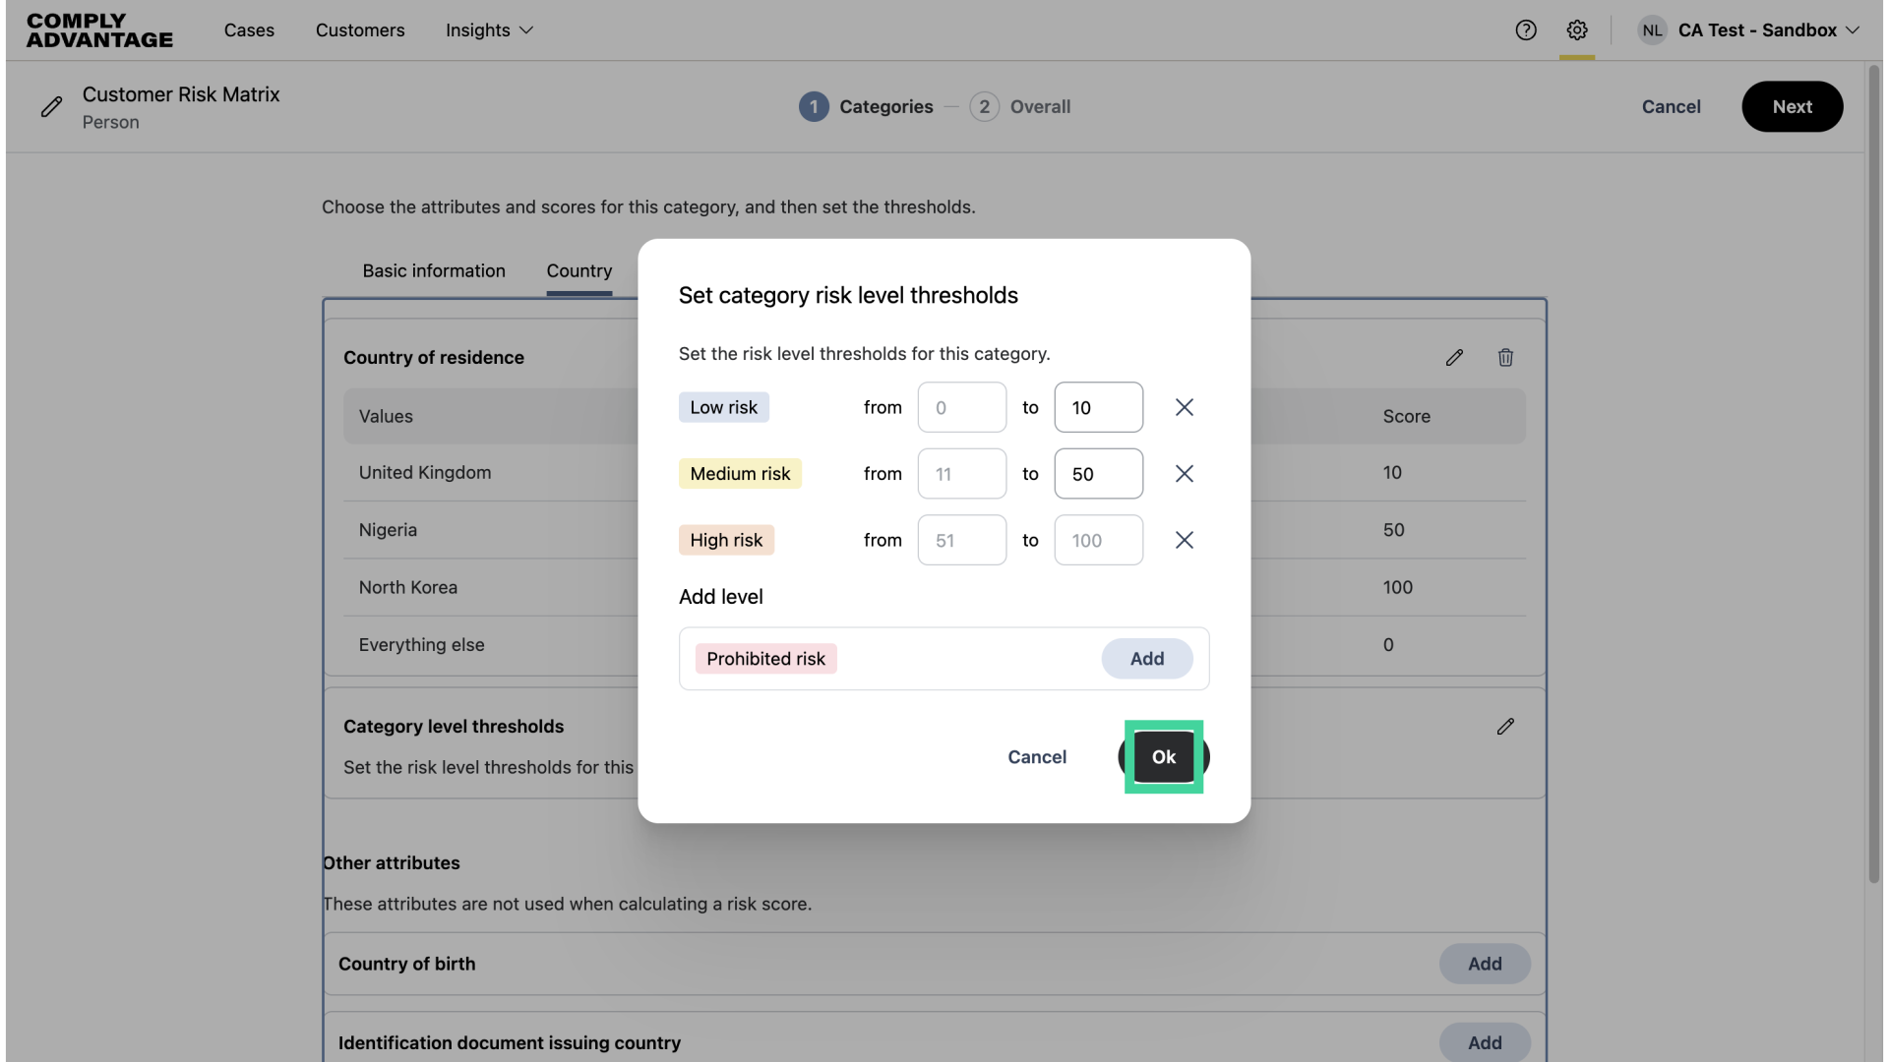1889x1062 pixels.
Task: Open the settings gear icon
Action: pyautogui.click(x=1576, y=30)
